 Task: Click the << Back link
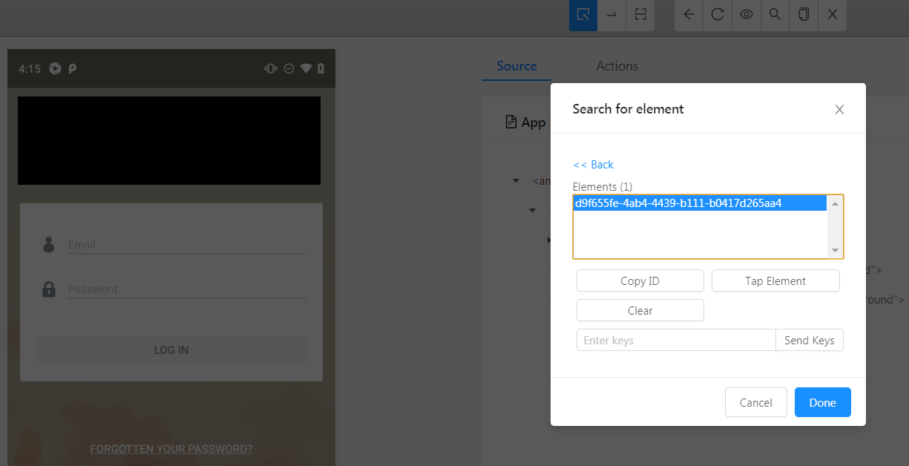pyautogui.click(x=594, y=165)
